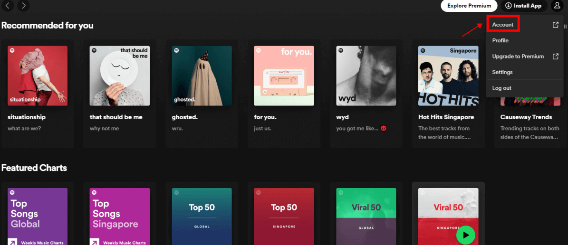Click download icon in Install App button
This screenshot has height=245, width=568.
click(x=509, y=6)
